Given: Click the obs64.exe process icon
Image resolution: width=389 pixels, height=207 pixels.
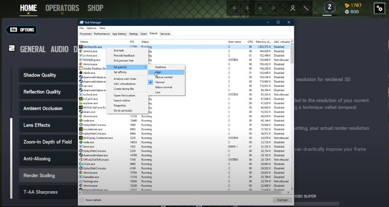Looking at the screenshot, I should pyautogui.click(x=81, y=73).
